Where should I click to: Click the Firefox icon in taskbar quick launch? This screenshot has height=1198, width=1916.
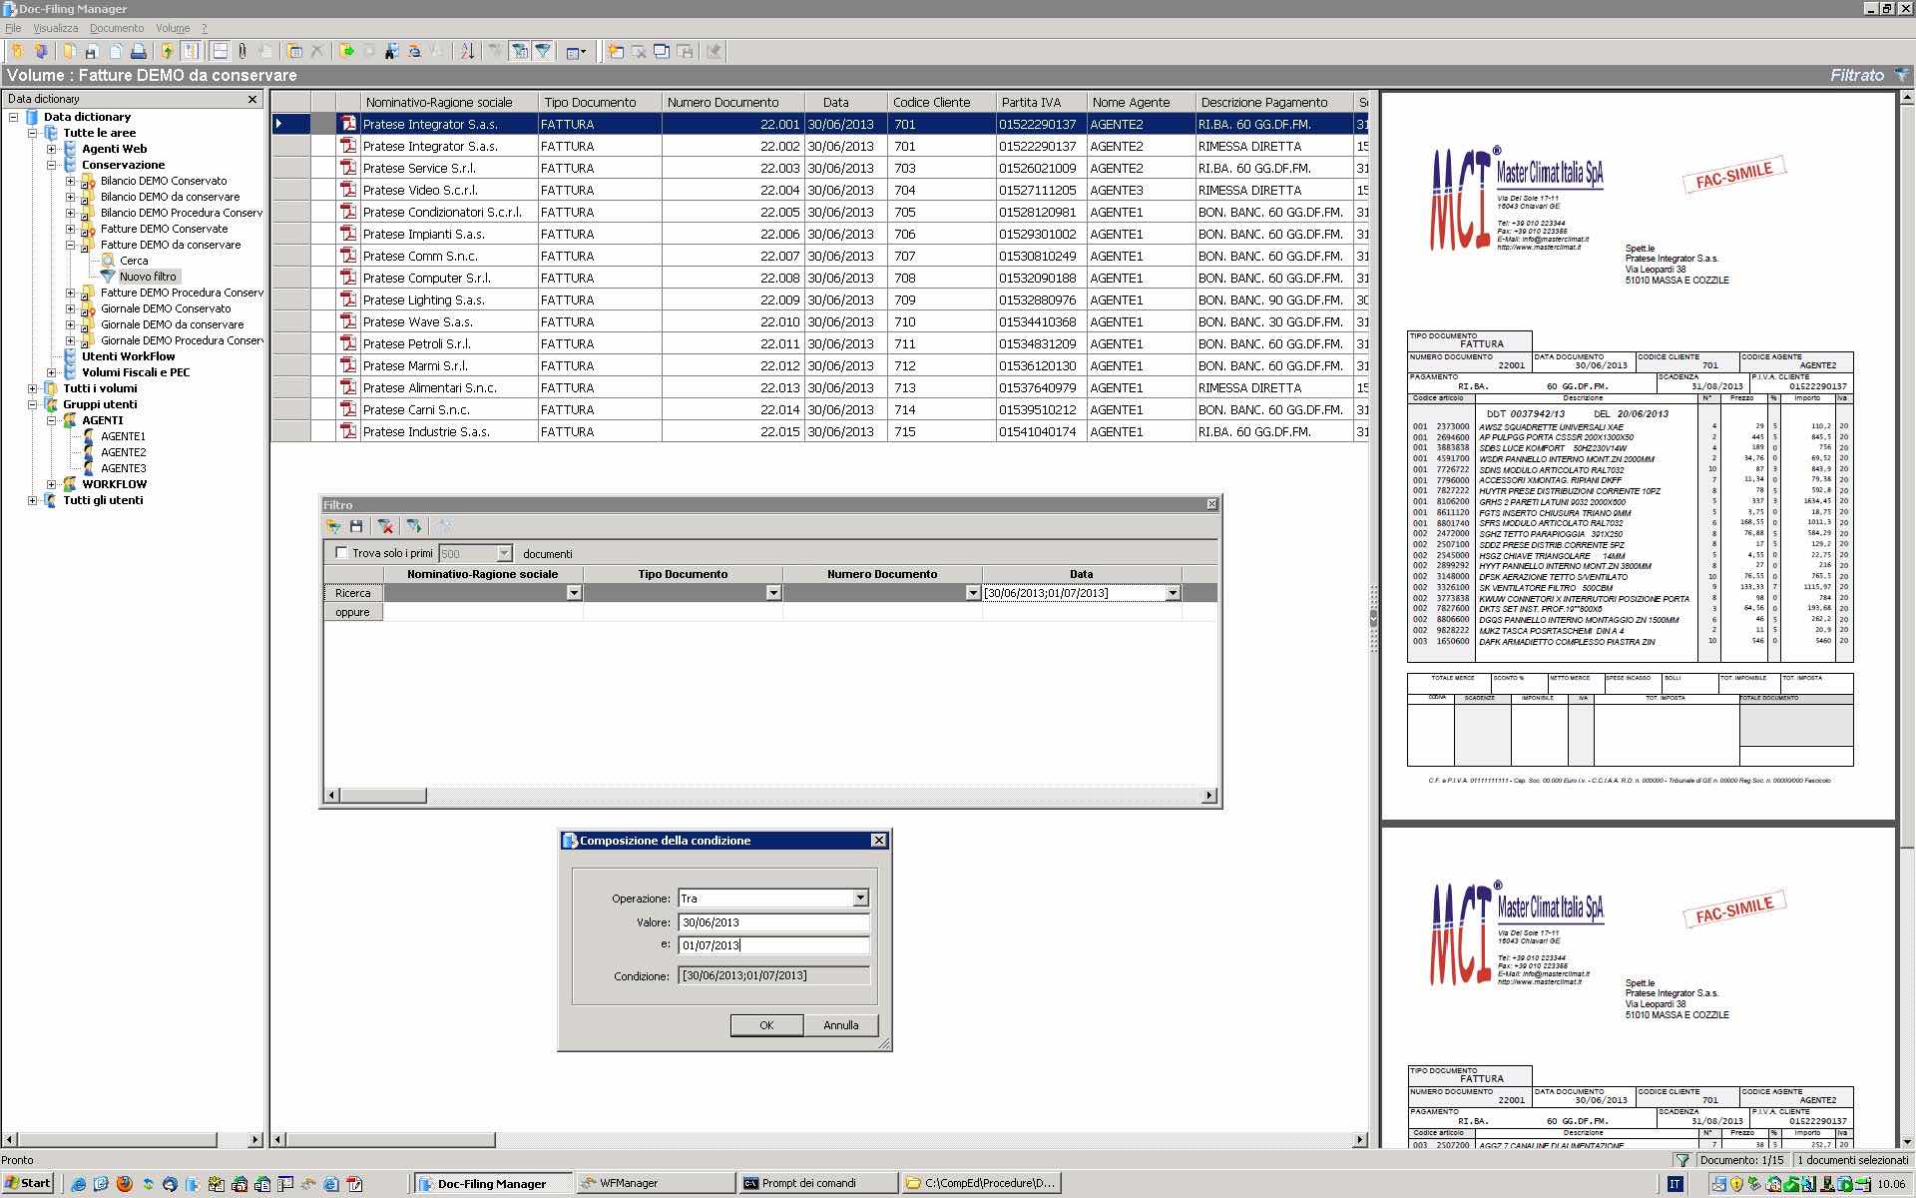(124, 1183)
